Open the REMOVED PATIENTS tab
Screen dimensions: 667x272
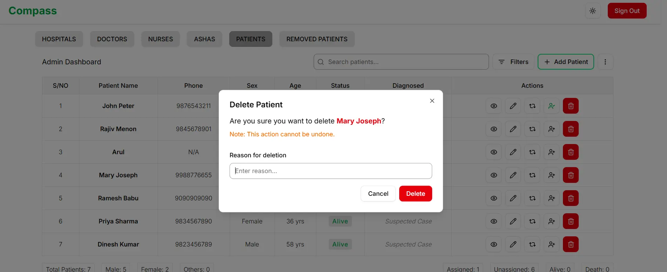tap(317, 39)
